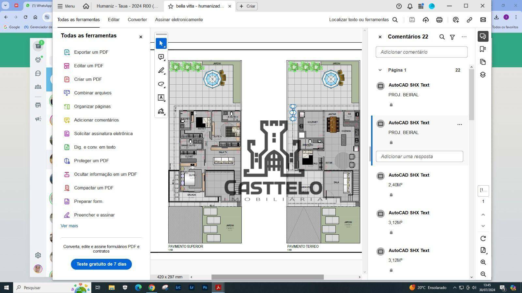The height and width of the screenshot is (293, 522).
Task: Open comments panel options ellipsis
Action: [x=464, y=37]
